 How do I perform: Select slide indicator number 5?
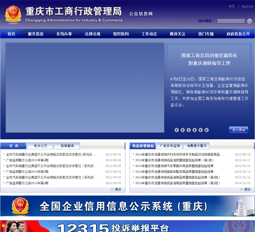pyautogui.click(x=201, y=130)
